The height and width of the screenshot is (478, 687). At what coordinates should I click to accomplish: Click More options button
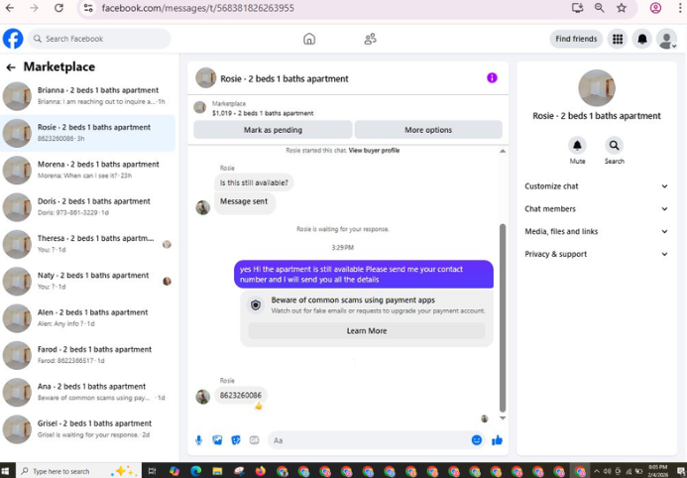coord(428,130)
